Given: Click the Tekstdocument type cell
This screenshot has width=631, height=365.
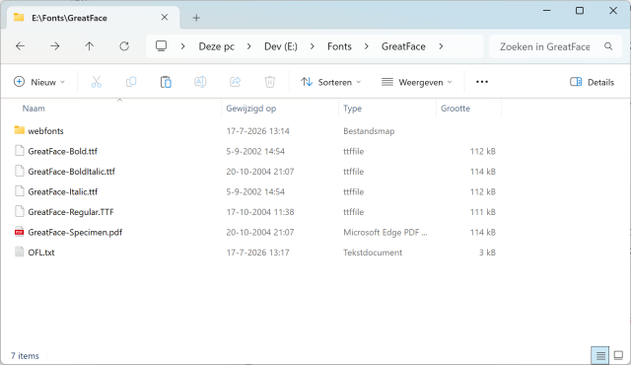Looking at the screenshot, I should pos(373,253).
